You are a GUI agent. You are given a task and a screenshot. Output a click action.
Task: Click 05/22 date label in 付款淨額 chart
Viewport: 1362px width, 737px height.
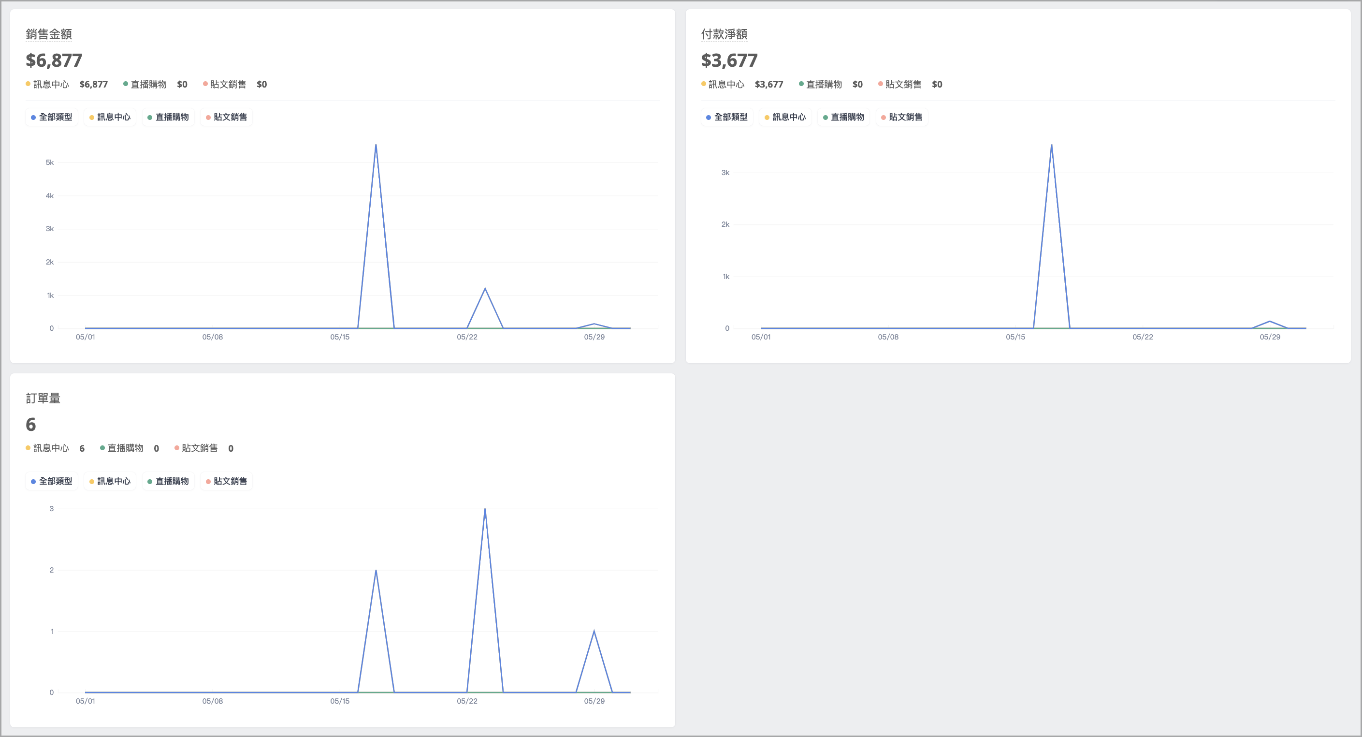[x=1143, y=337]
